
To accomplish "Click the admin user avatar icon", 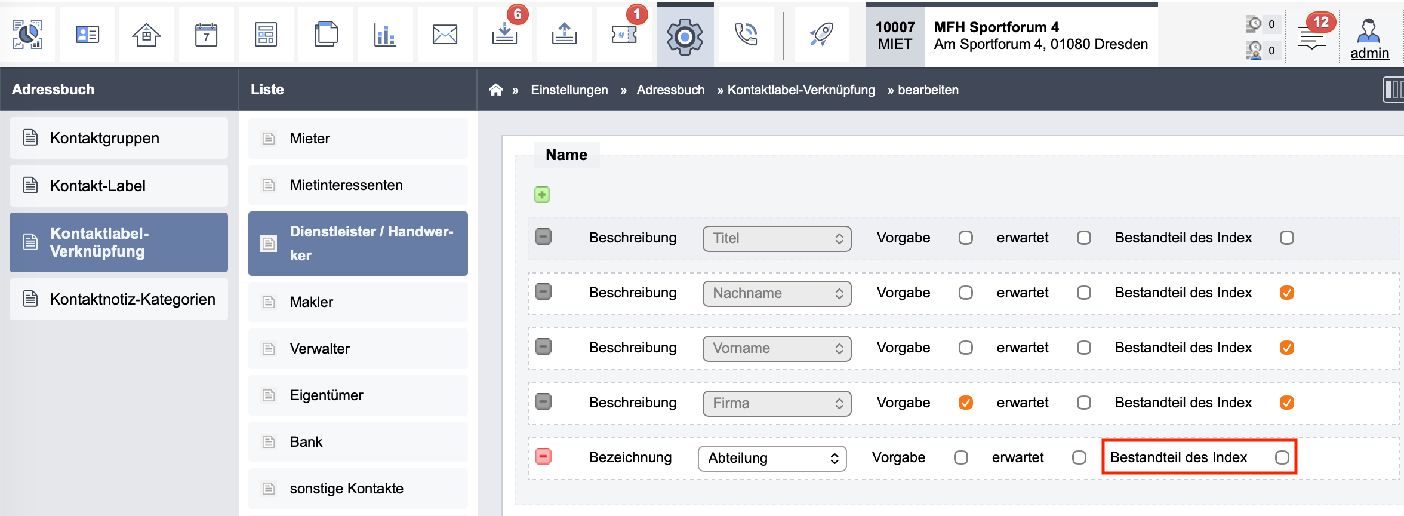I will coord(1369,30).
